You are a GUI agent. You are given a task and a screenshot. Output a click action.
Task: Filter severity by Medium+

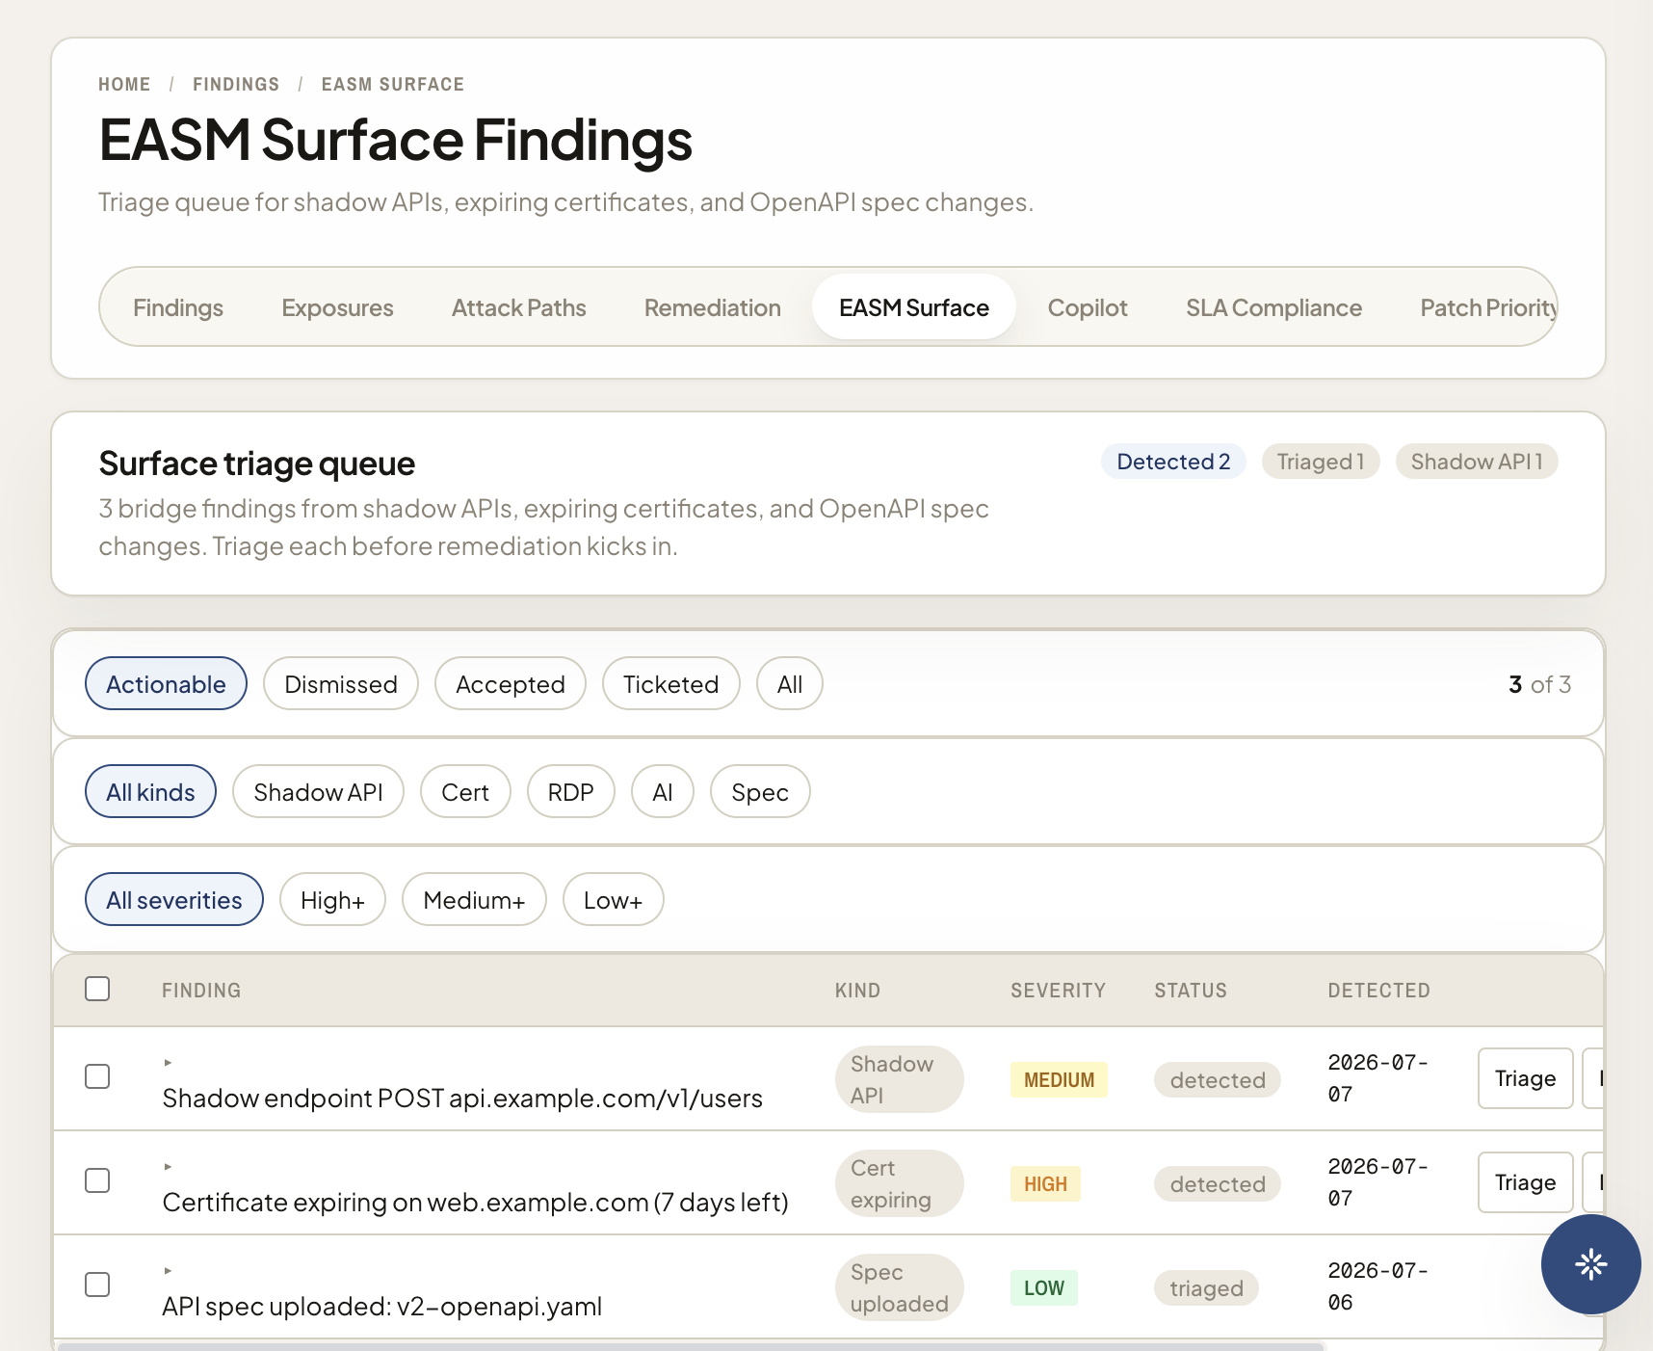(474, 899)
